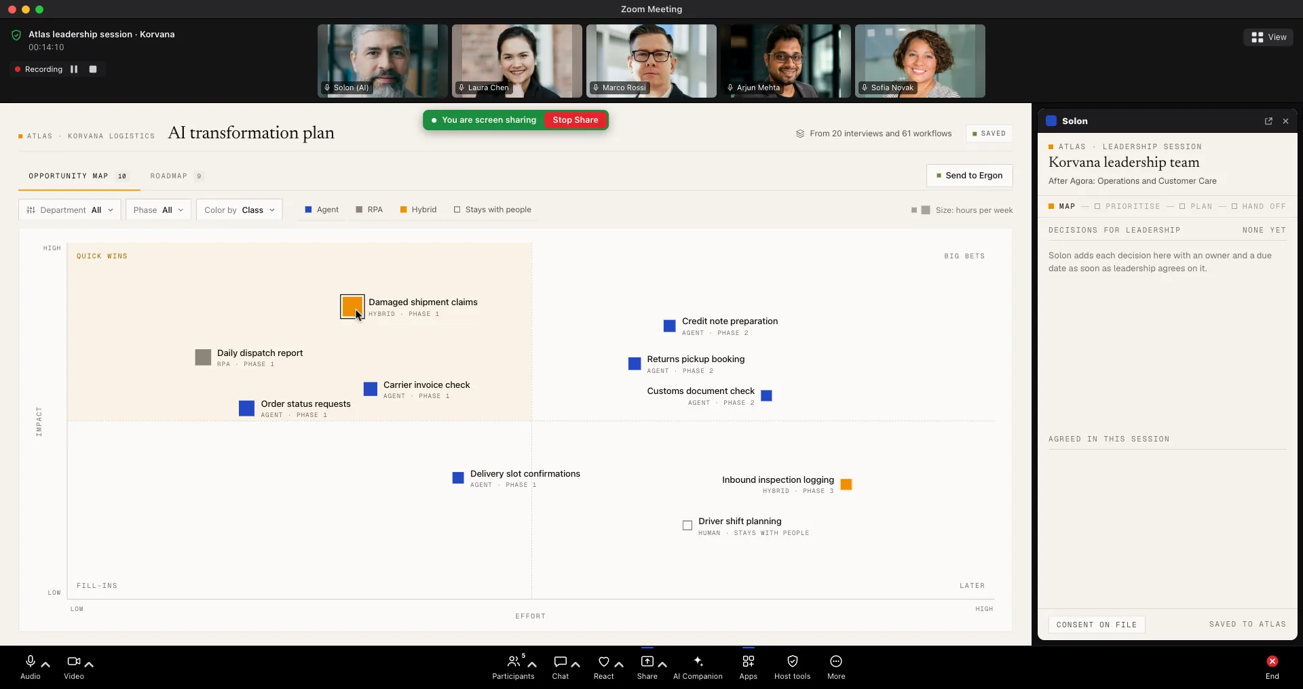Open the Chat panel icon
Viewport: 1303px width, 689px height.
(560, 661)
